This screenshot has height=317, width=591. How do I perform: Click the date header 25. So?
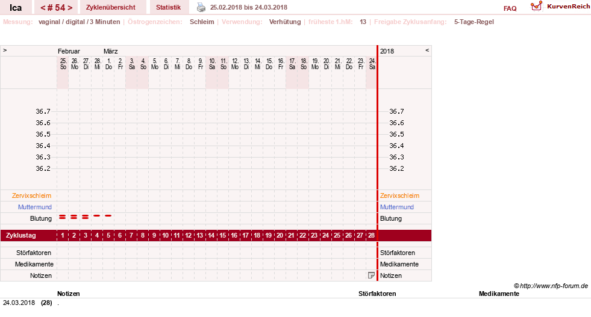coord(63,64)
